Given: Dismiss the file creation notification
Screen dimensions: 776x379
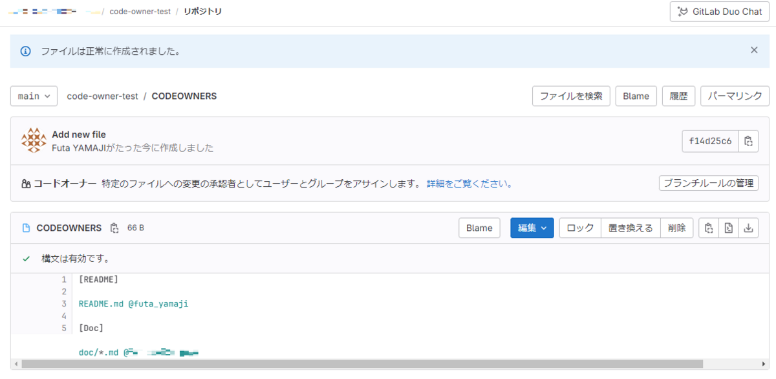Looking at the screenshot, I should pyautogui.click(x=753, y=50).
